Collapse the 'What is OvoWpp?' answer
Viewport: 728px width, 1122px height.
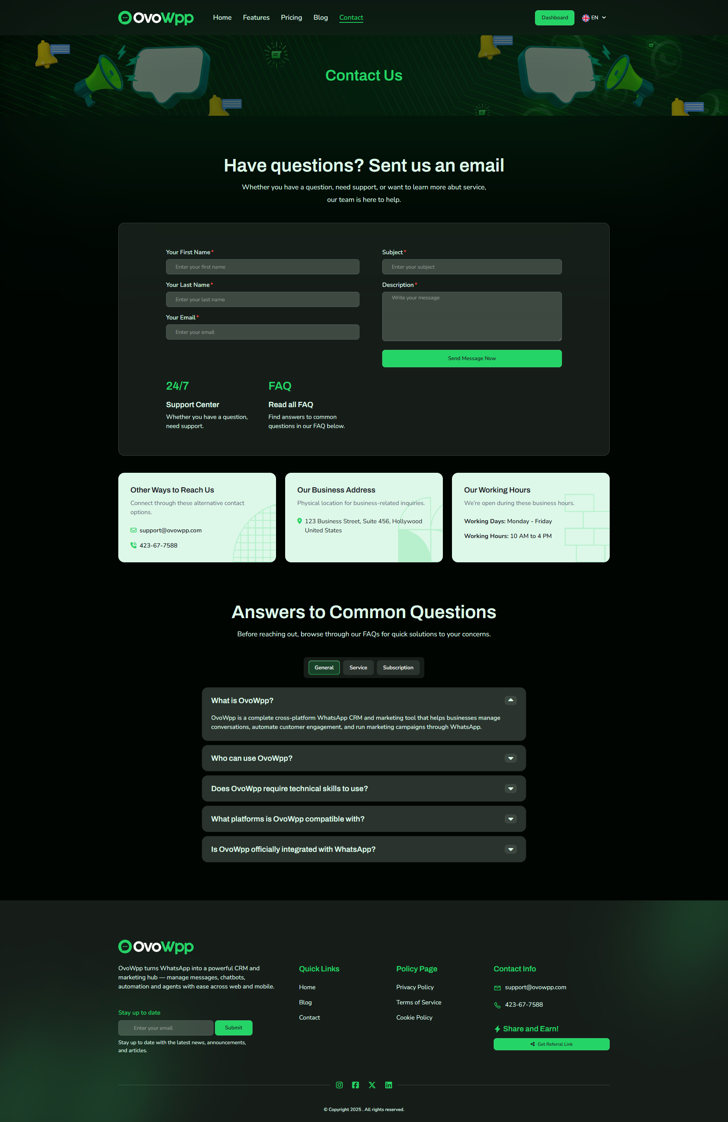click(x=510, y=700)
